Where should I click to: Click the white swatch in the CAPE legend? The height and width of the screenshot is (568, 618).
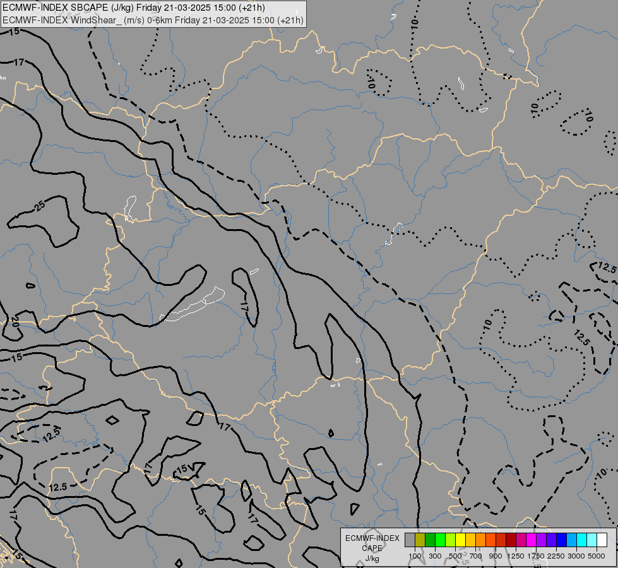602,540
